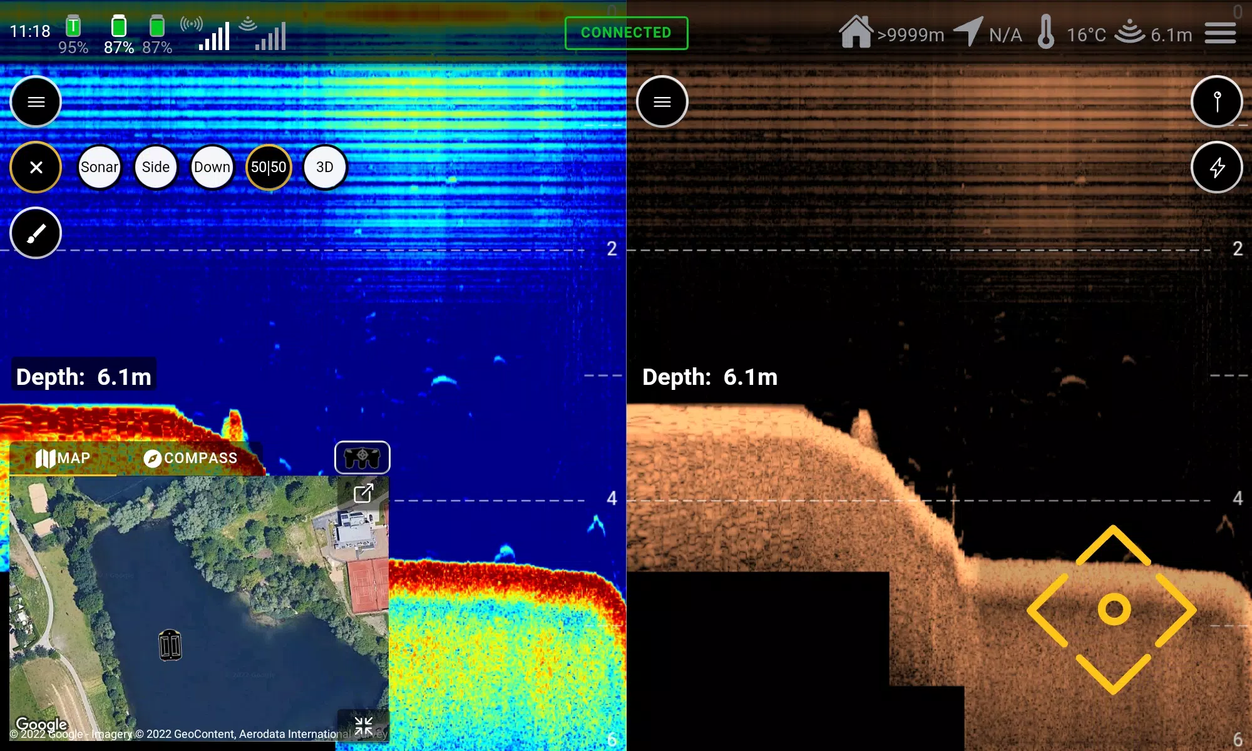Enable binoculars/visibility tool
This screenshot has width=1252, height=751.
(x=361, y=457)
